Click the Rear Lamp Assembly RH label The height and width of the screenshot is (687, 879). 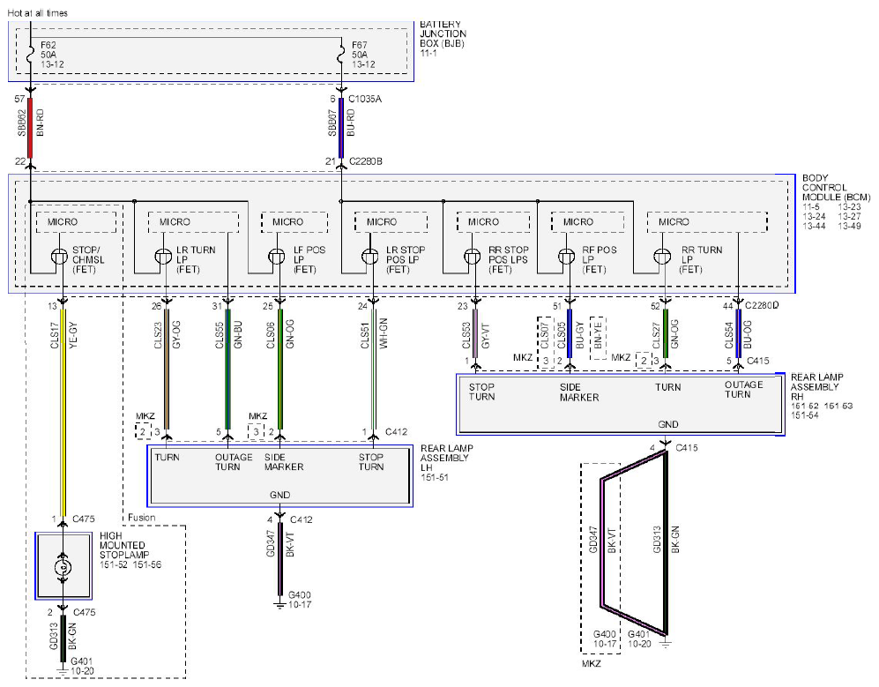pyautogui.click(x=816, y=386)
